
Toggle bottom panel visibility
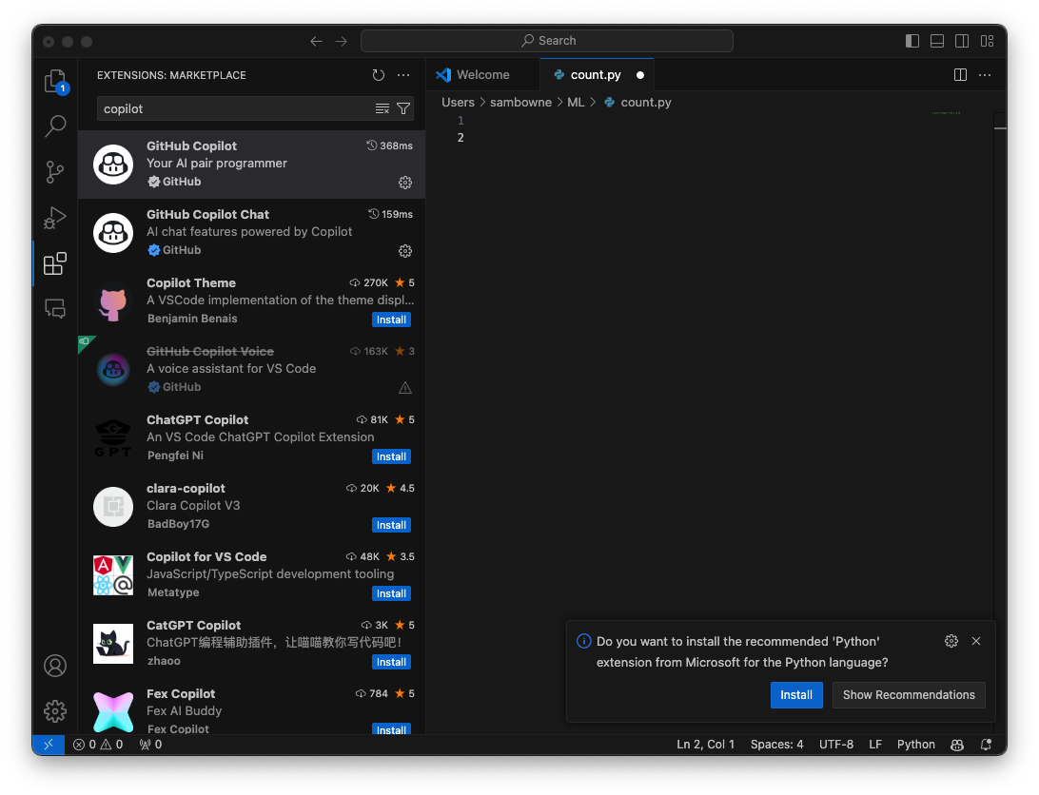(x=937, y=41)
